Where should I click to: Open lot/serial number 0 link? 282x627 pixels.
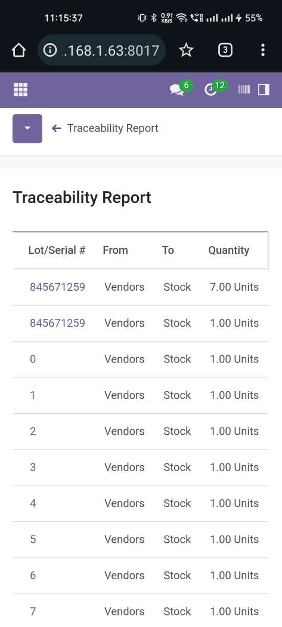(33, 359)
